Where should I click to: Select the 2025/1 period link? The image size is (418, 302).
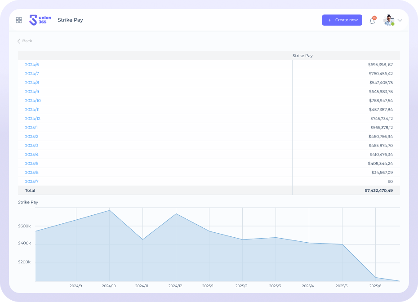click(x=31, y=128)
